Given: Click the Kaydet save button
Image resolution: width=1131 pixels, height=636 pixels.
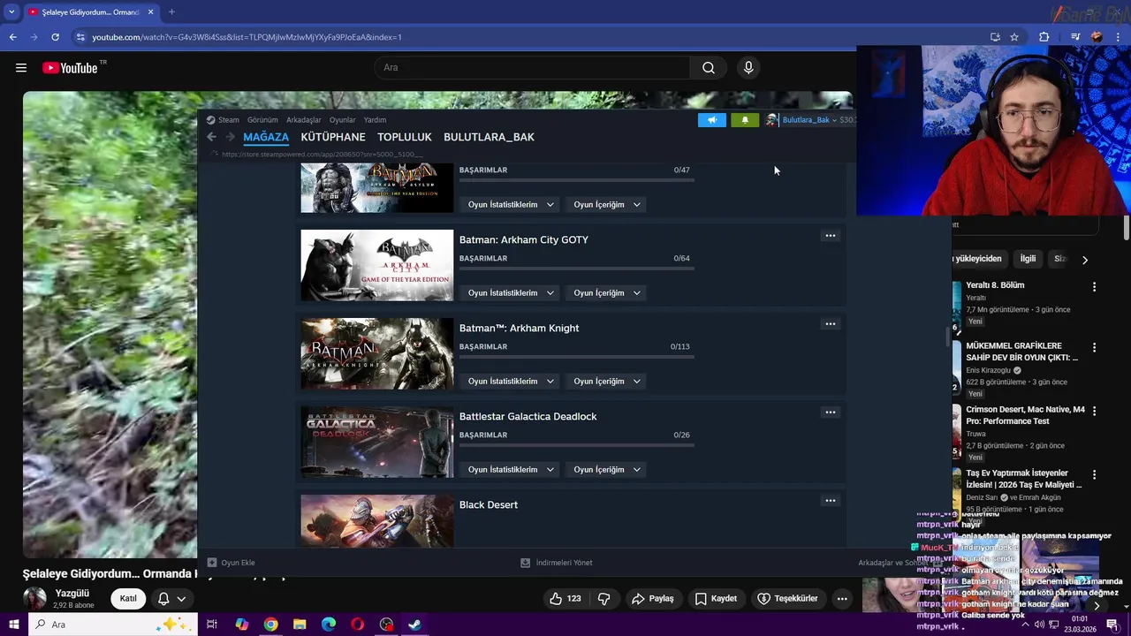Looking at the screenshot, I should coord(716,599).
